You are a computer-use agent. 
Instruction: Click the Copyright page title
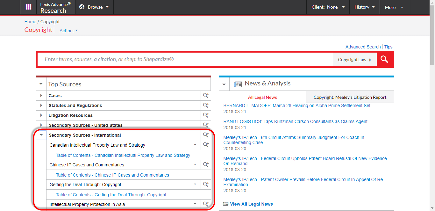tap(38, 30)
